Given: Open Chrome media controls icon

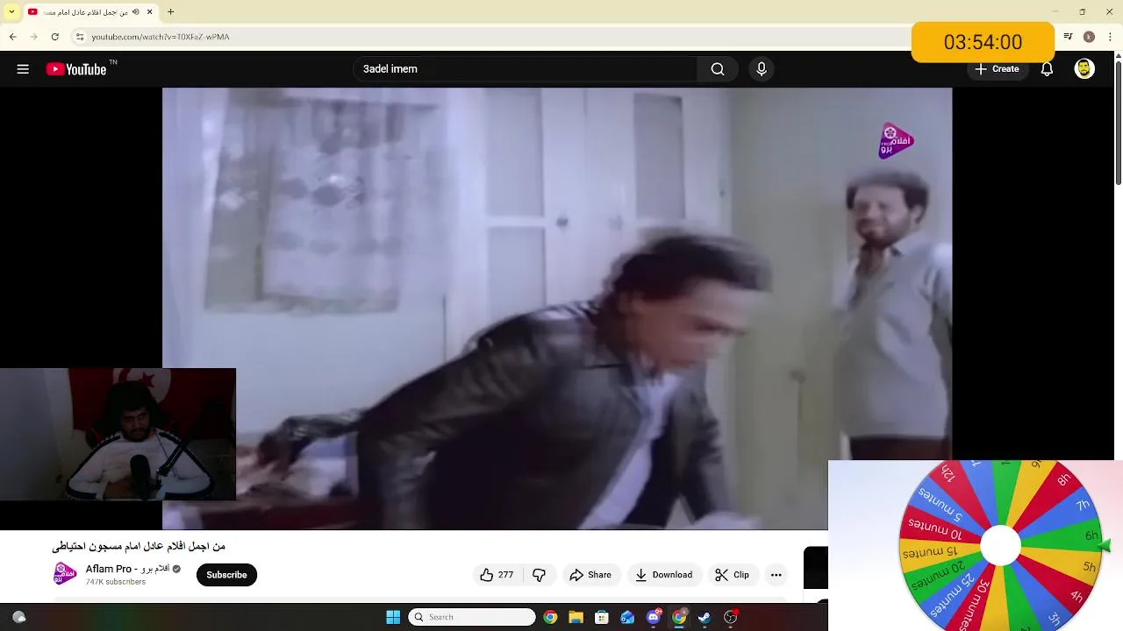Looking at the screenshot, I should (x=1068, y=37).
